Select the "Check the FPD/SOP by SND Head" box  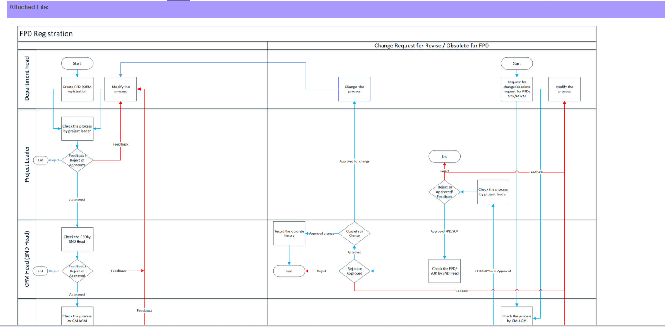[x=445, y=271]
